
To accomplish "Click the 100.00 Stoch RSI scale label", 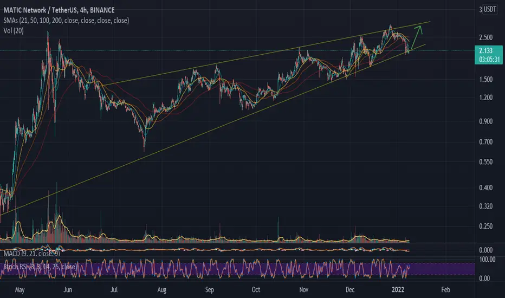I will tap(487, 260).
